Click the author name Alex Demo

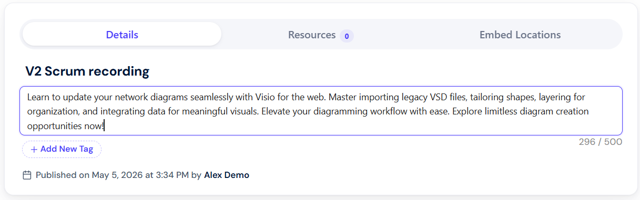click(x=227, y=175)
